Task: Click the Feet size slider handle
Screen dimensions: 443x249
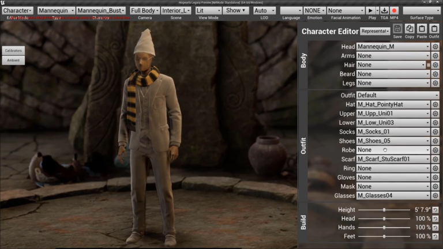Action: pyautogui.click(x=384, y=236)
